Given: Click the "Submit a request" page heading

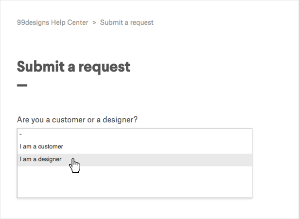Looking at the screenshot, I should pos(73,66).
